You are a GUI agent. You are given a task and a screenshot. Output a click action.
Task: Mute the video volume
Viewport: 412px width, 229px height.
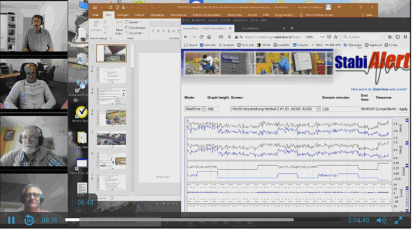coord(381,220)
